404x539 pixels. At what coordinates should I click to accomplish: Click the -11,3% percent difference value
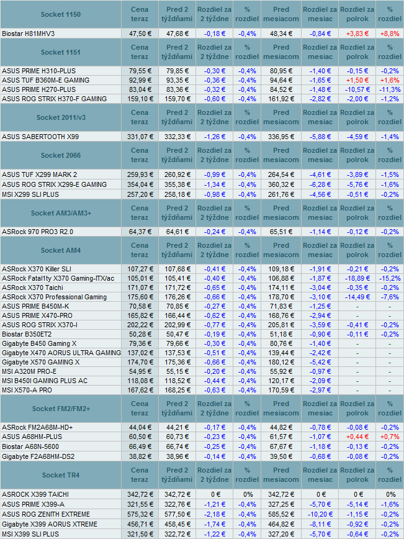click(390, 89)
